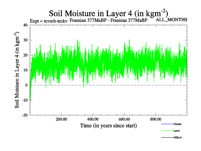Click the green Land legend line
Screen dimensions: 201x151
(x=167, y=131)
